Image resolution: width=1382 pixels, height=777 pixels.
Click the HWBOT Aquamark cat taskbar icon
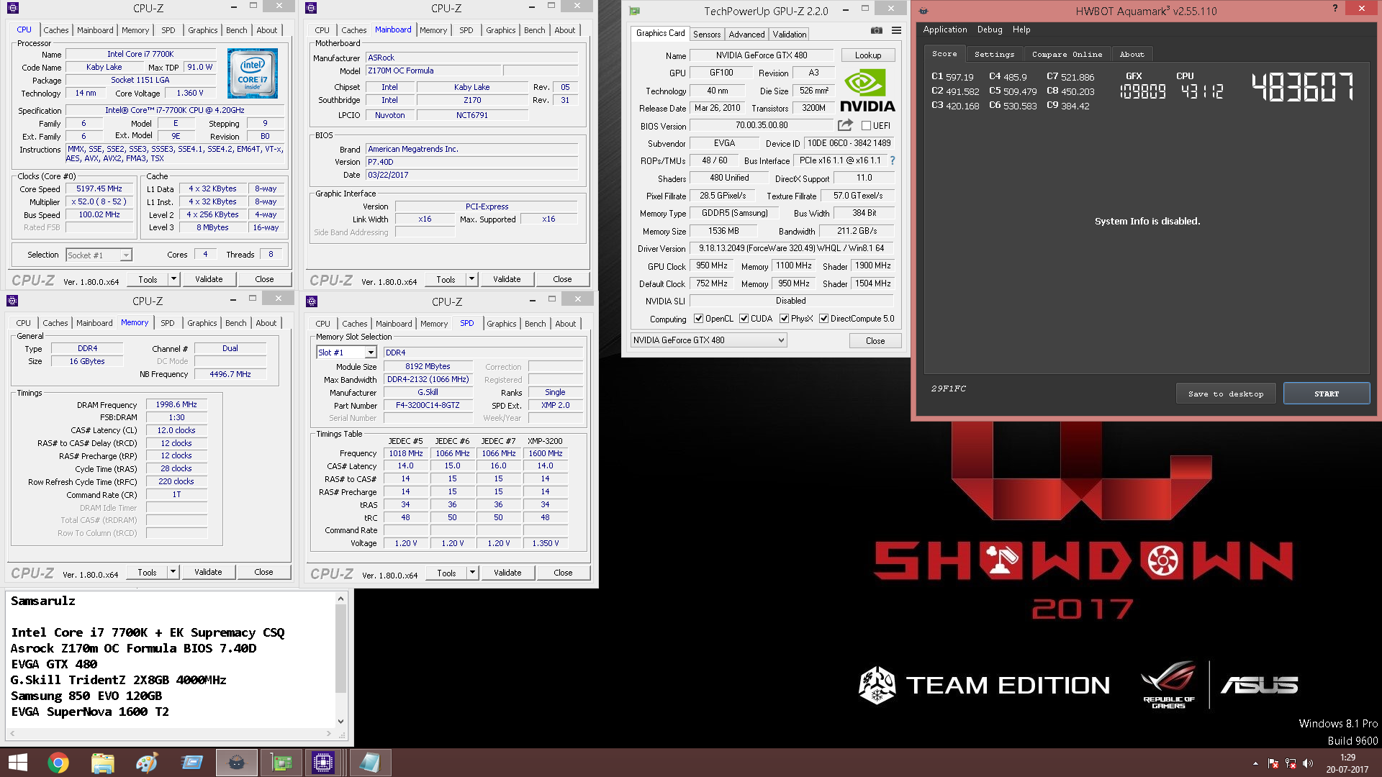coord(236,763)
